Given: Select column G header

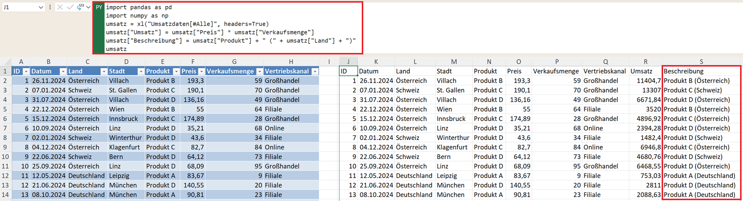Looking at the screenshot, I should pyautogui.click(x=234, y=62).
